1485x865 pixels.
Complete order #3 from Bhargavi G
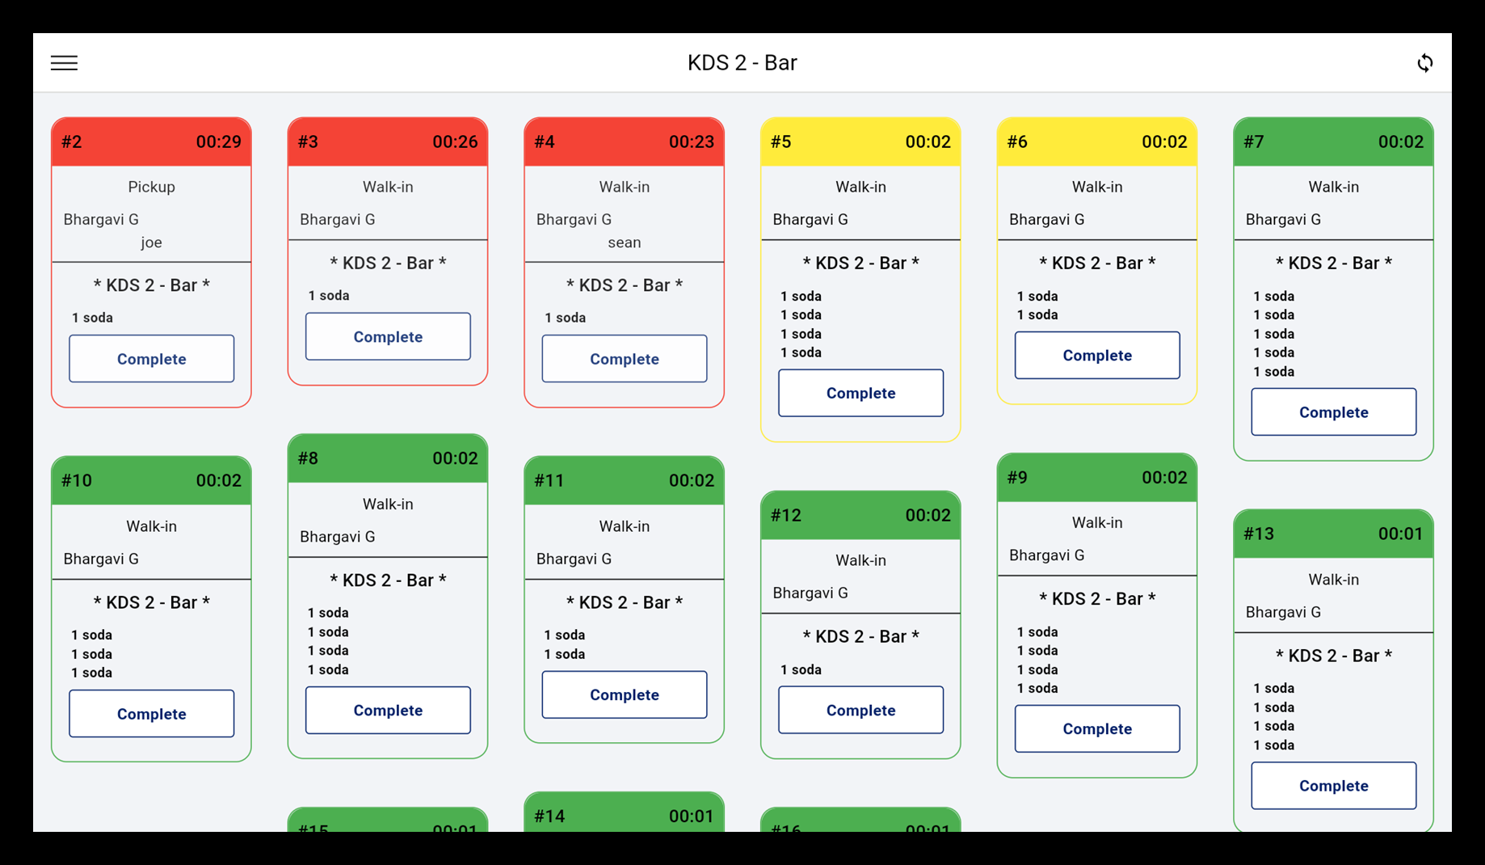pos(388,336)
